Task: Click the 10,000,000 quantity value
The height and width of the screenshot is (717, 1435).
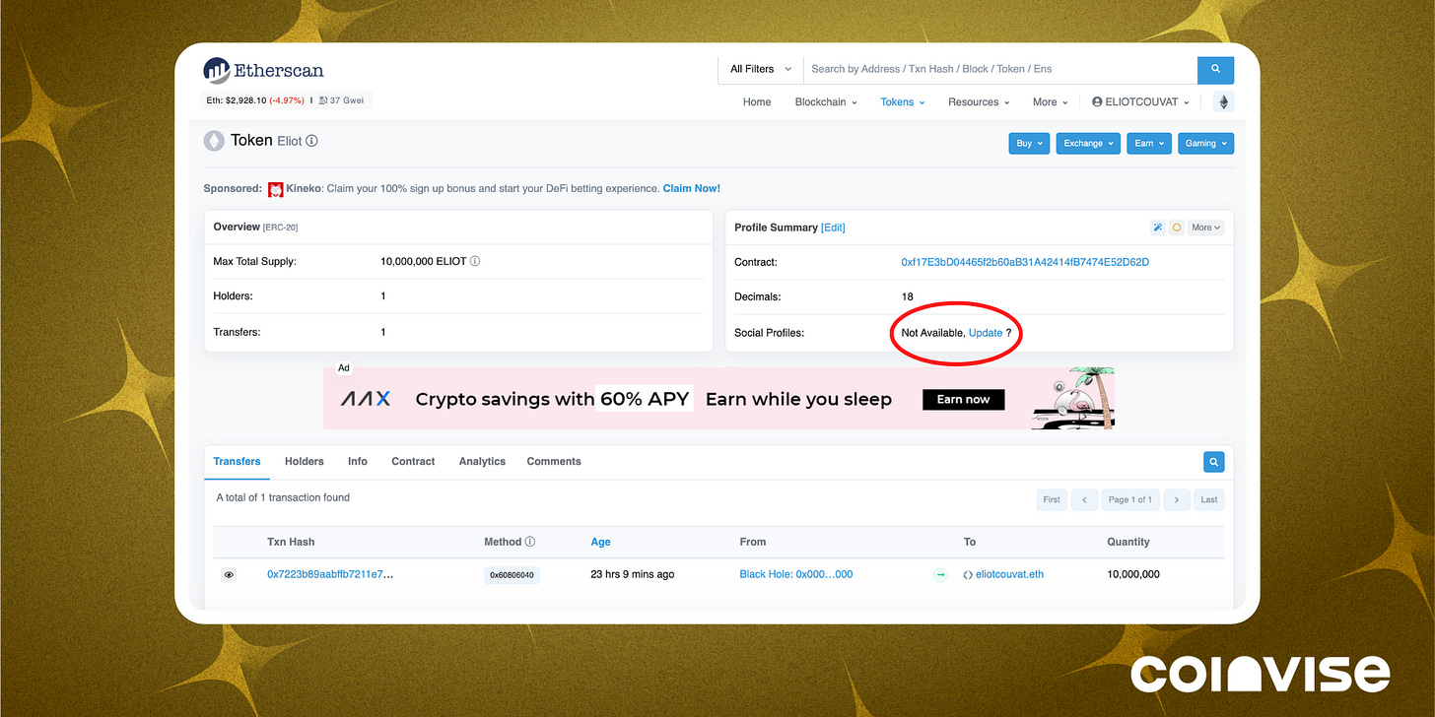Action: (1133, 574)
